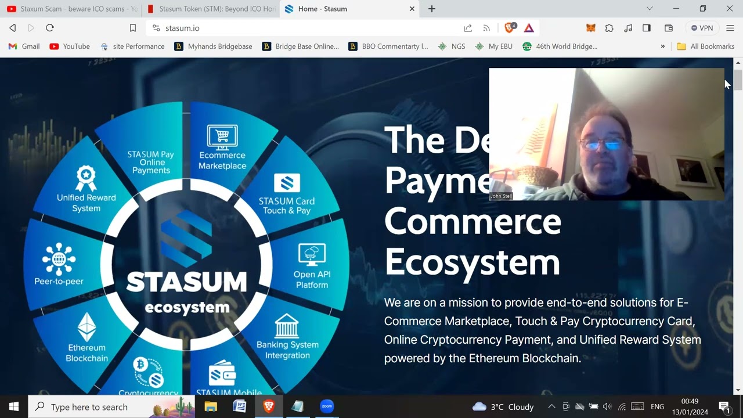Open the site info icon beside stasum.io

156,28
